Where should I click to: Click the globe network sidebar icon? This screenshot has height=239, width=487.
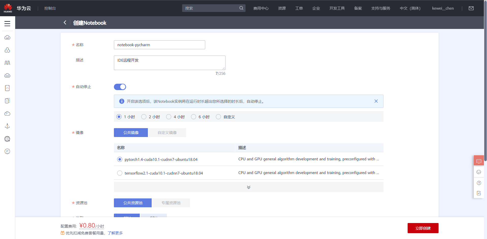[x=7, y=139]
